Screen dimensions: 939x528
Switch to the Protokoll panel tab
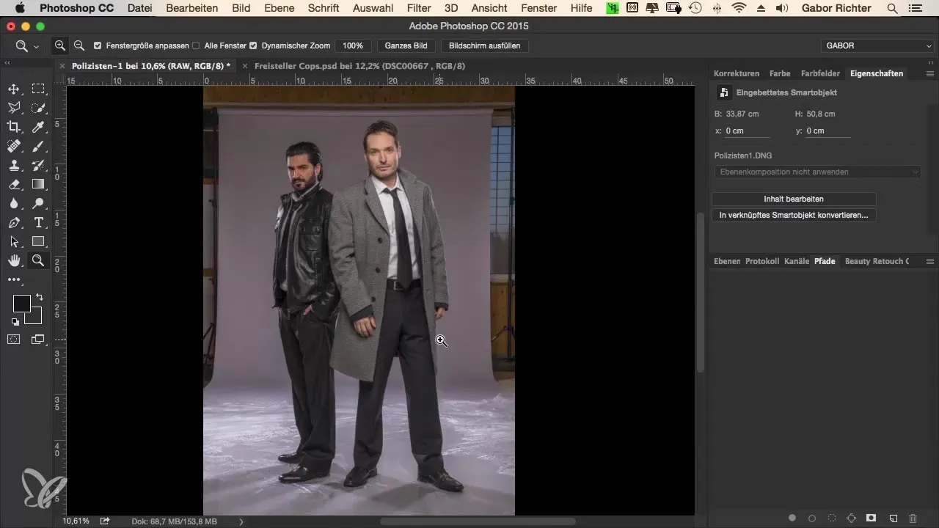[762, 261]
